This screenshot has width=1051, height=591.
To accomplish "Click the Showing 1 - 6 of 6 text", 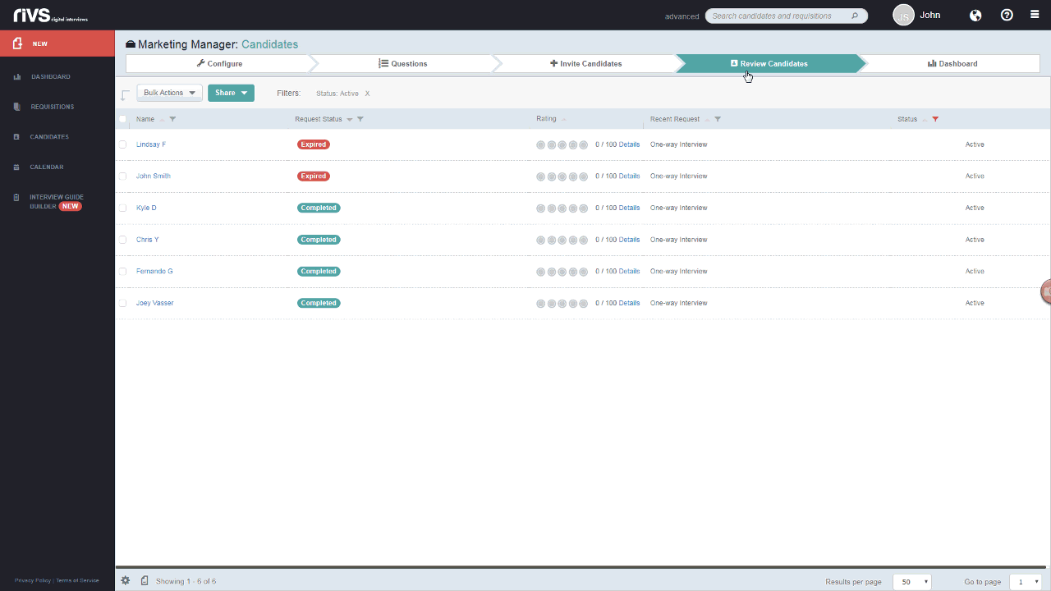I will click(x=186, y=581).
